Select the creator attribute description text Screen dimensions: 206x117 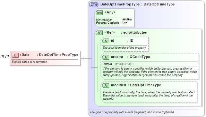coord(150,72)
